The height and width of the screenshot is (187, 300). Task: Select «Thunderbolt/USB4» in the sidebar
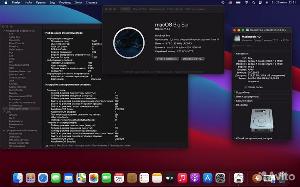[x=19, y=65]
